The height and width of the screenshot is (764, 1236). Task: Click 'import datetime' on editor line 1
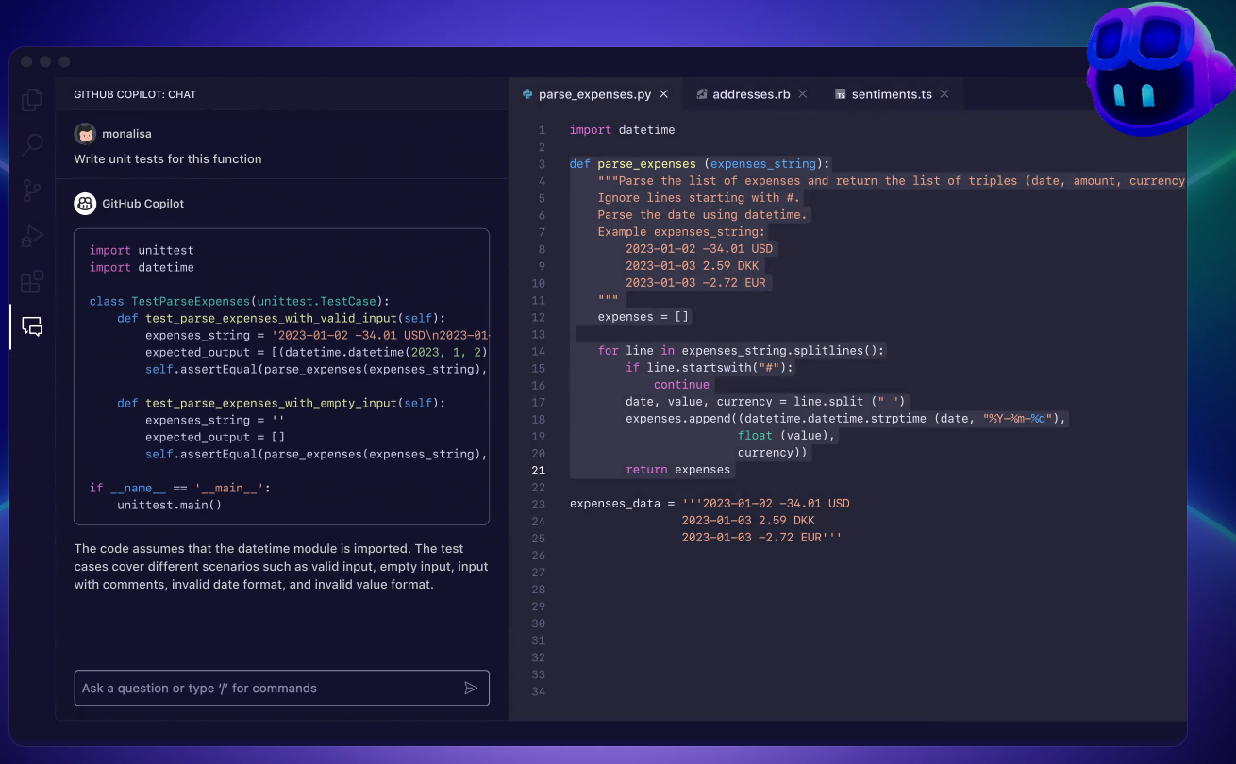pos(623,129)
